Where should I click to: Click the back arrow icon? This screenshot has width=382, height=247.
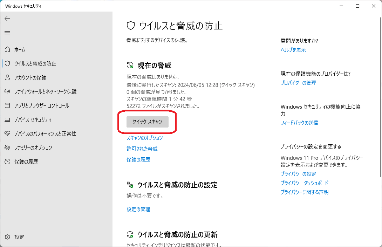8,19
